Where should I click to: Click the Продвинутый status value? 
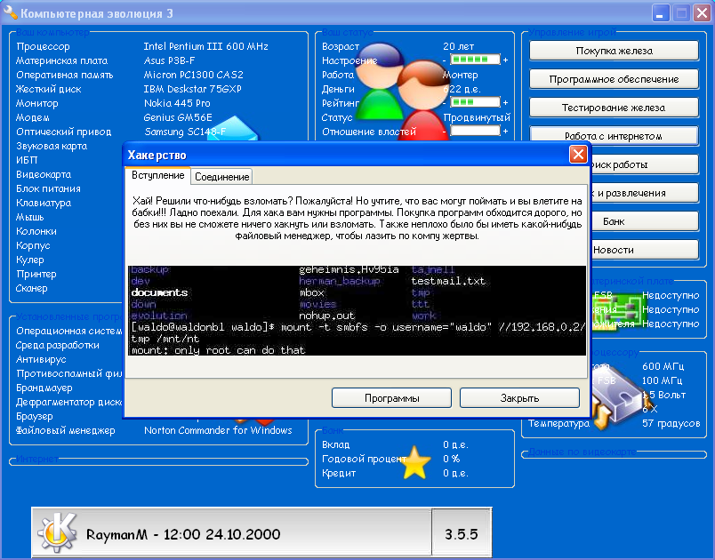click(x=477, y=117)
